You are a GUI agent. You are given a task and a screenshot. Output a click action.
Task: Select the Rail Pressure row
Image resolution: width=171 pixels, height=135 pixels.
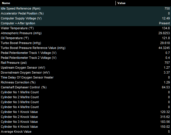point(85,63)
